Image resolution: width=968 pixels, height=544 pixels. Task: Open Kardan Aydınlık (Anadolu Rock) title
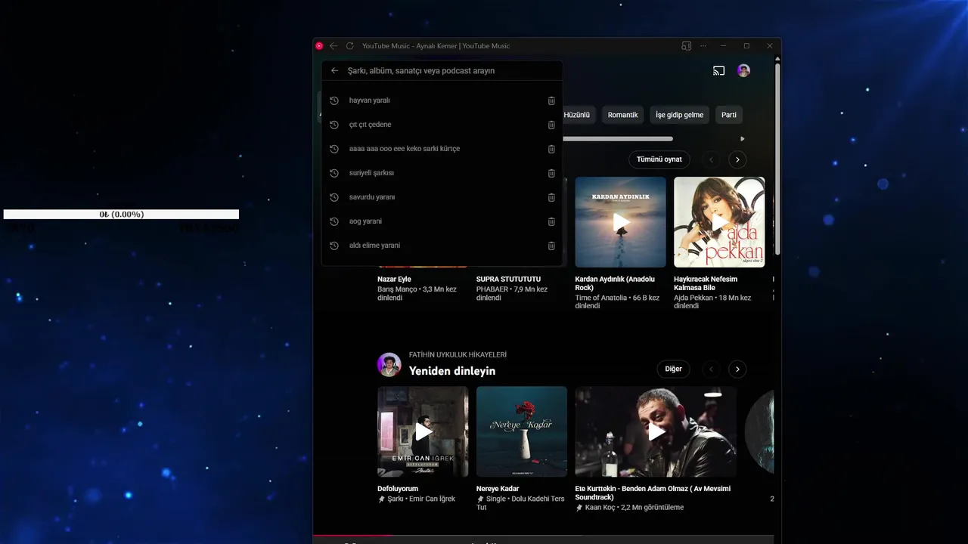615,283
